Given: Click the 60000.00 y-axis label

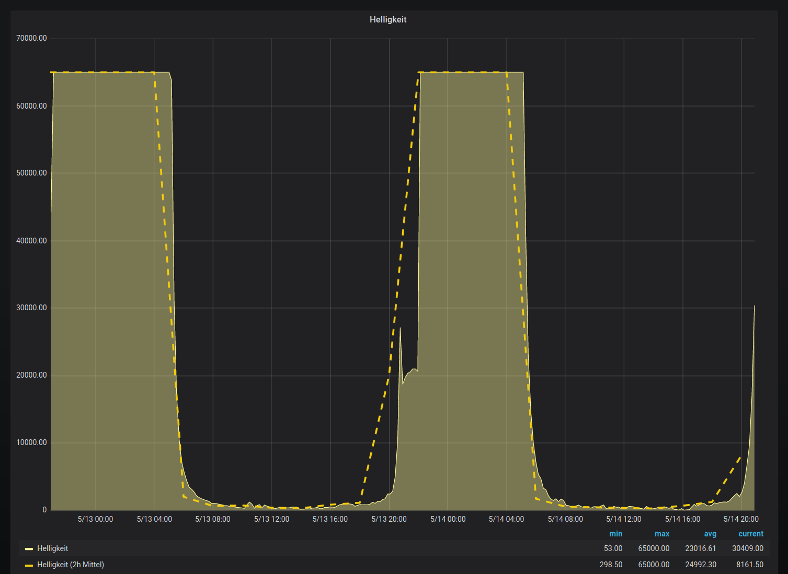Looking at the screenshot, I should click(31, 106).
